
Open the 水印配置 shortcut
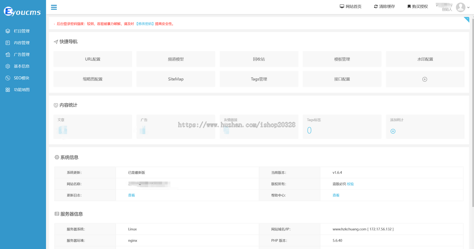(425, 59)
